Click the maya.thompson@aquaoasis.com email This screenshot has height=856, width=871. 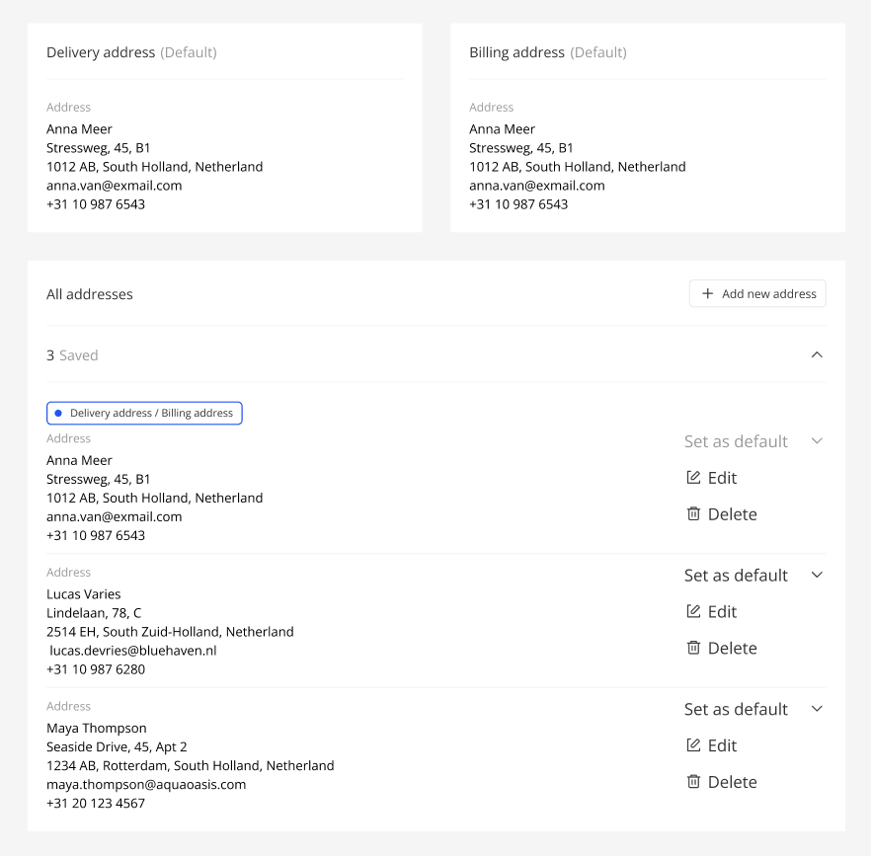(x=146, y=785)
